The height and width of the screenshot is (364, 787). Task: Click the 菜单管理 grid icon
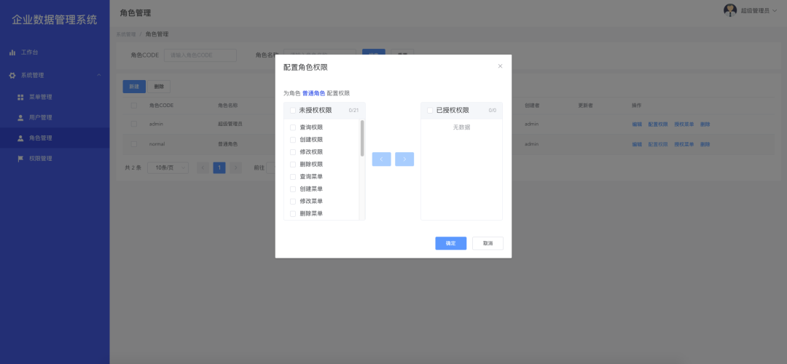coord(20,97)
